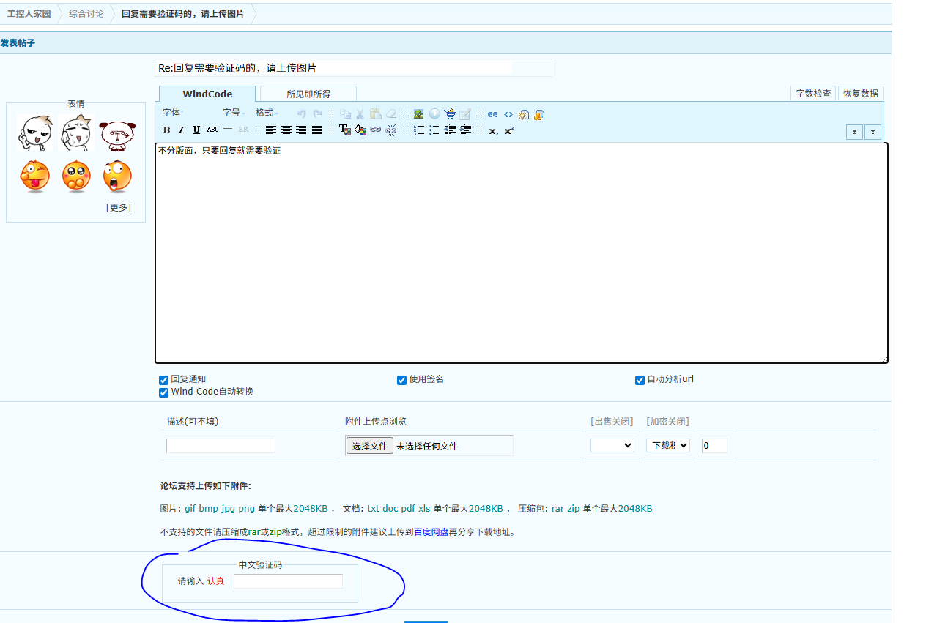Apply superscript formatting
The width and height of the screenshot is (926, 623).
point(509,130)
